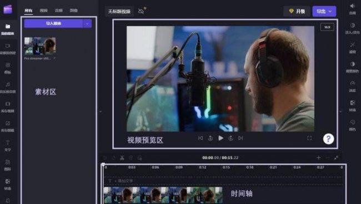The height and width of the screenshot is (204, 361).
Task: Open the Record & Create camera section
Action: 8,49
